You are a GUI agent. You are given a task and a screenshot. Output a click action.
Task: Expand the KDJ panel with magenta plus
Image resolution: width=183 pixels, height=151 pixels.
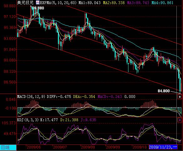tap(180, 120)
